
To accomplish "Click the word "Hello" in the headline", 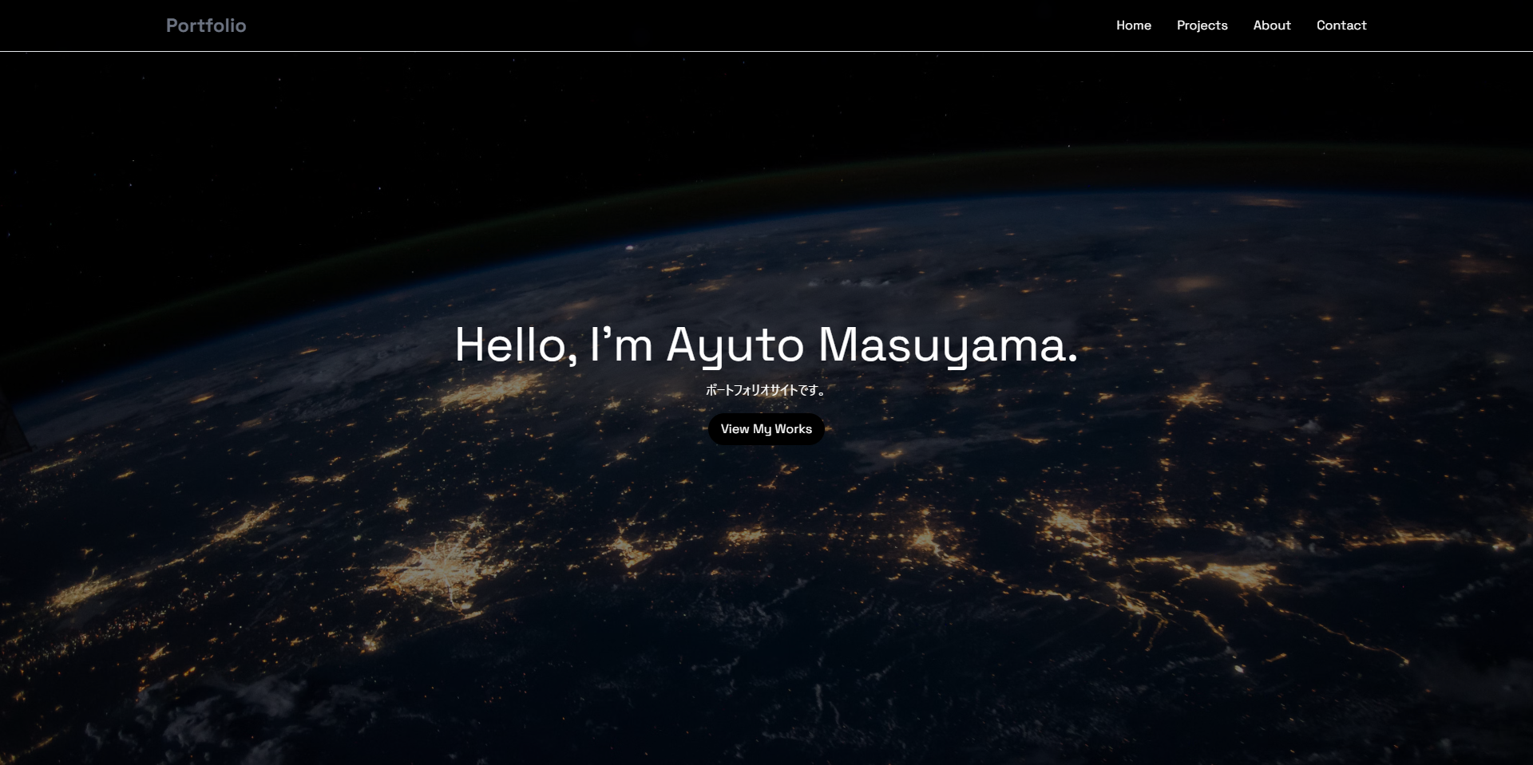I will coord(510,345).
